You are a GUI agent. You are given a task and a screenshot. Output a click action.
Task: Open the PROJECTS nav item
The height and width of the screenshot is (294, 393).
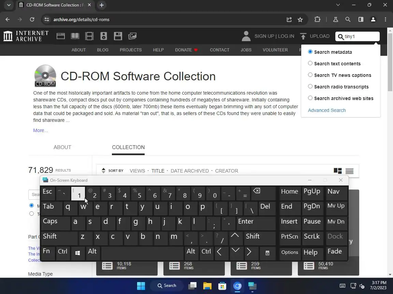tap(131, 50)
